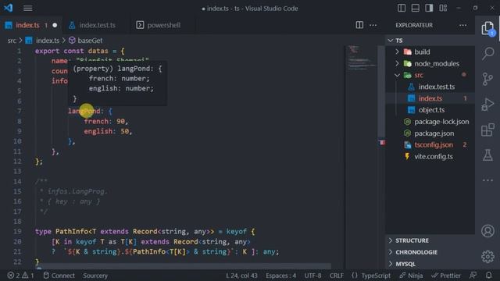The width and height of the screenshot is (500, 281).
Task: Click value 90 after french on line 8
Action: pyautogui.click(x=120, y=122)
